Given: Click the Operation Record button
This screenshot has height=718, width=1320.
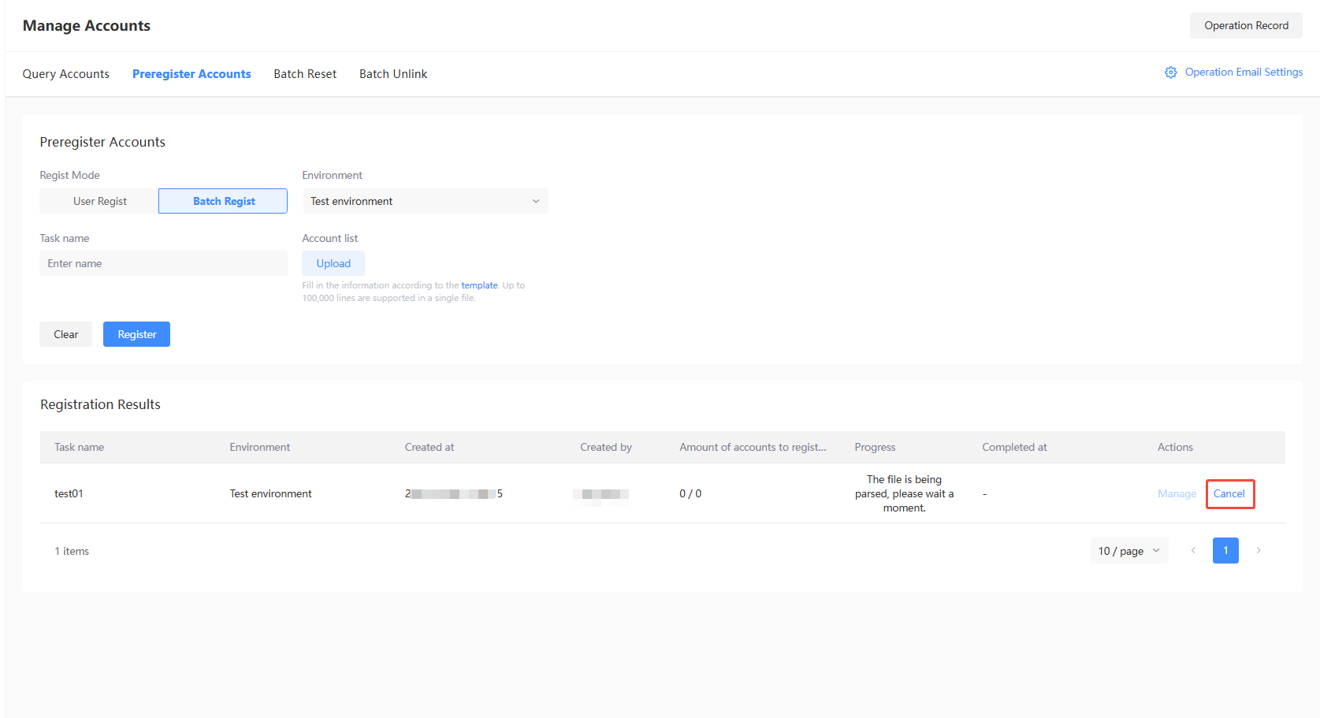Looking at the screenshot, I should 1246,25.
